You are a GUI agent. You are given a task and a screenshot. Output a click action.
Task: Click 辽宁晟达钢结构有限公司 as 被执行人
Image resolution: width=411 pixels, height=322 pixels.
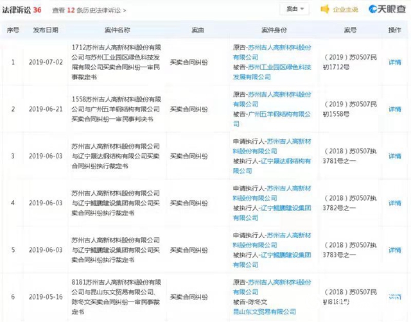tap(272, 165)
